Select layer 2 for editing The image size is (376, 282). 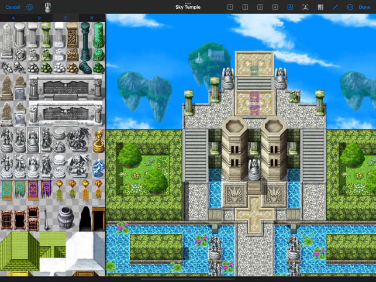(245, 7)
